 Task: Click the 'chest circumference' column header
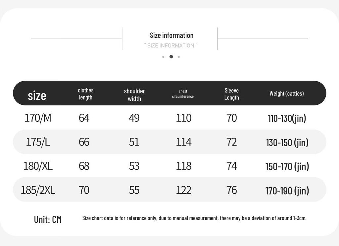coord(183,94)
